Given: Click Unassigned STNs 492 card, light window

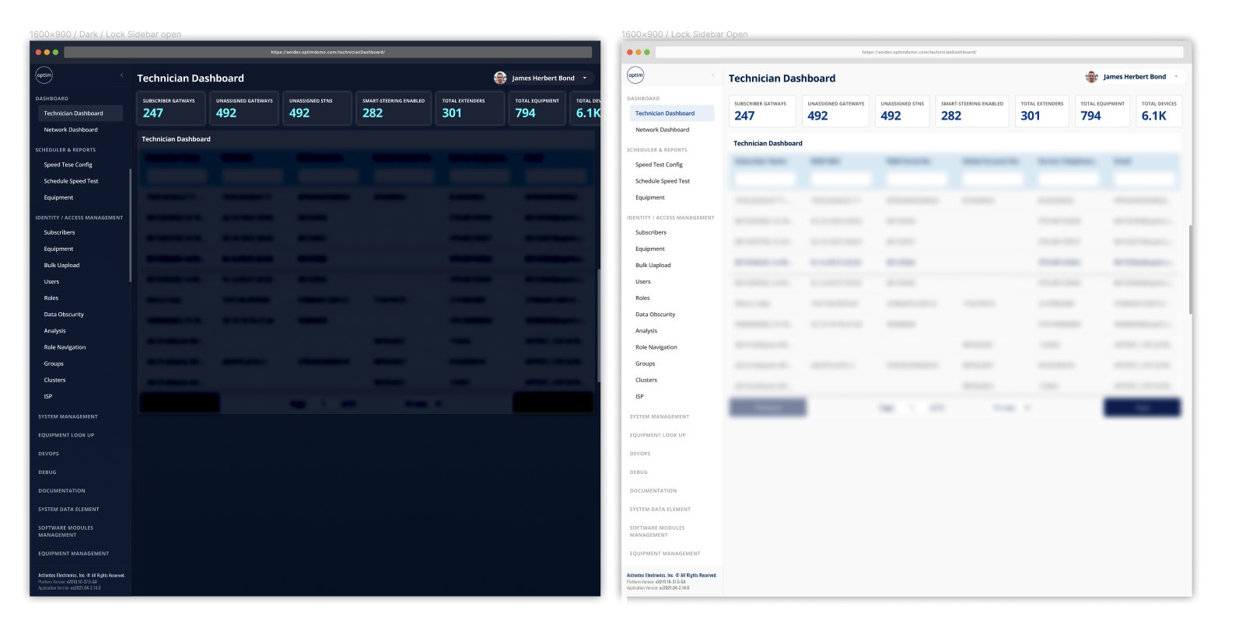Looking at the screenshot, I should (x=902, y=111).
